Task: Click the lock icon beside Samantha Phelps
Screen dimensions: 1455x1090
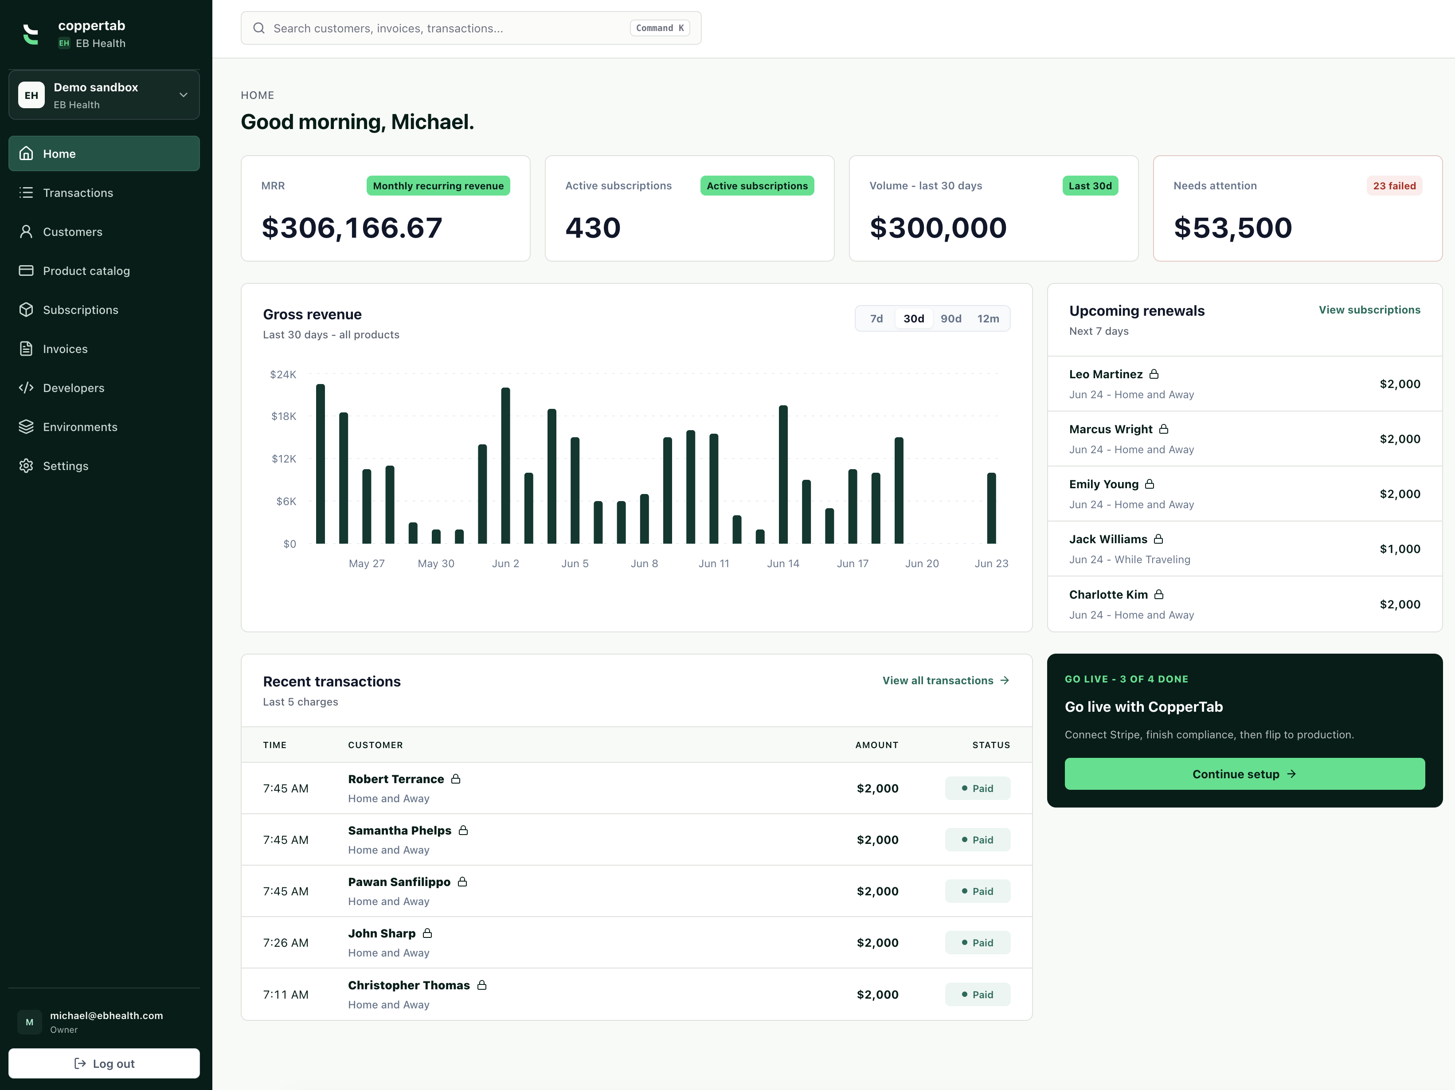Action: point(463,830)
